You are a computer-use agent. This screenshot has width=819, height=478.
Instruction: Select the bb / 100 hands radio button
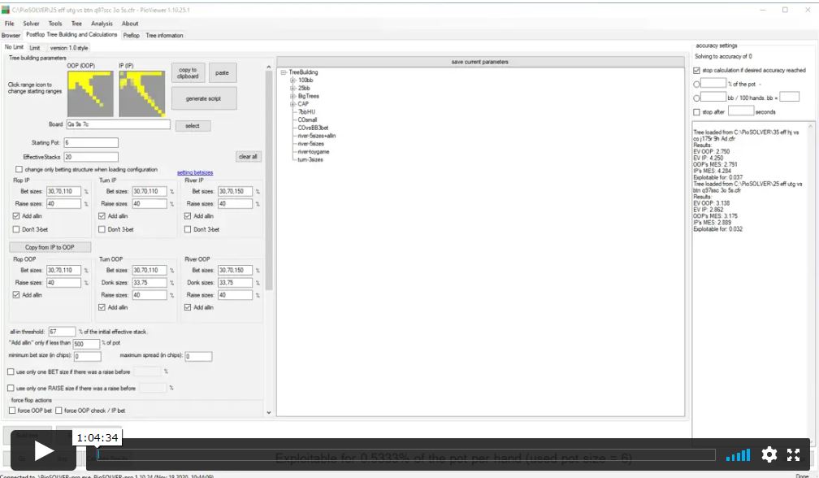pos(696,98)
